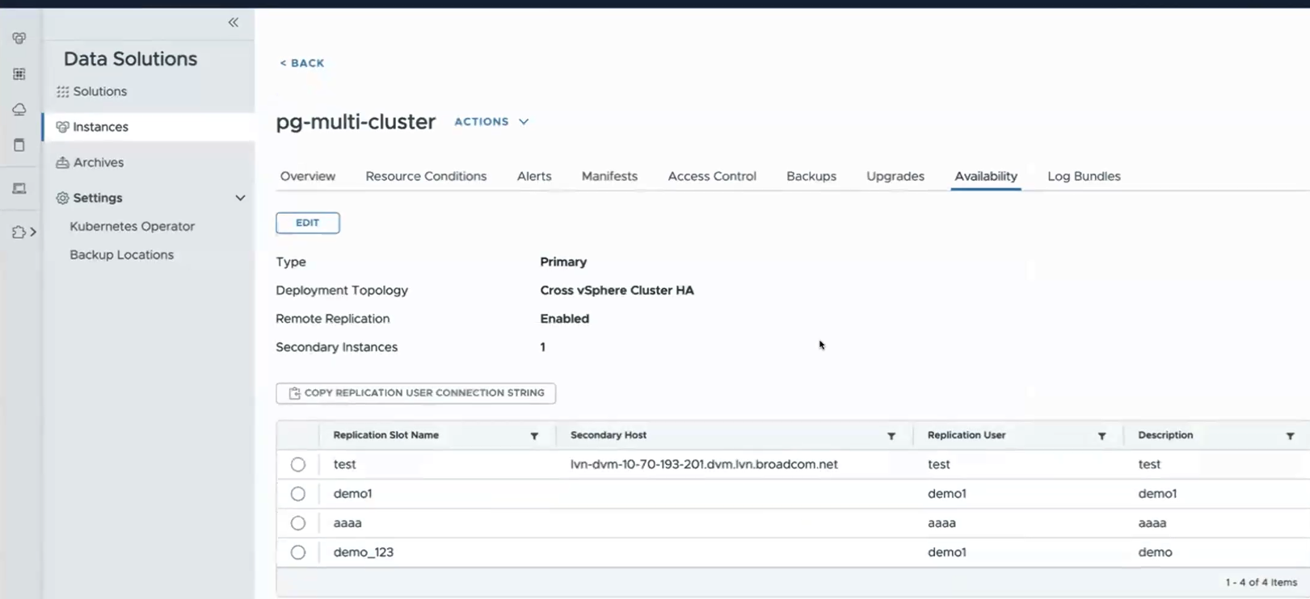Click the Description column filter icon

[1290, 436]
